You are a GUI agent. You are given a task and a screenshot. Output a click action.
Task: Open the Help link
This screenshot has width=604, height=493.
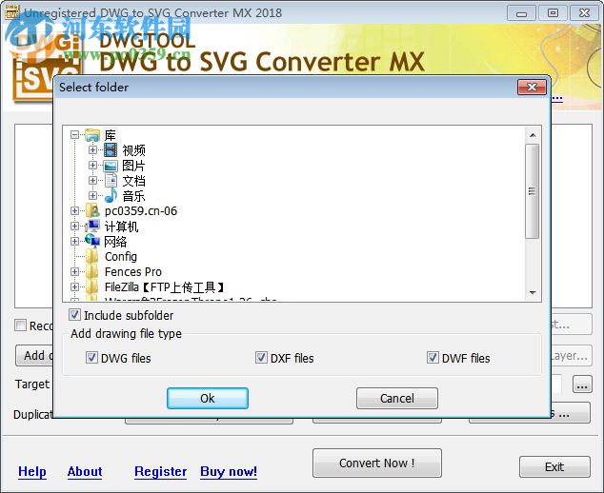32,471
